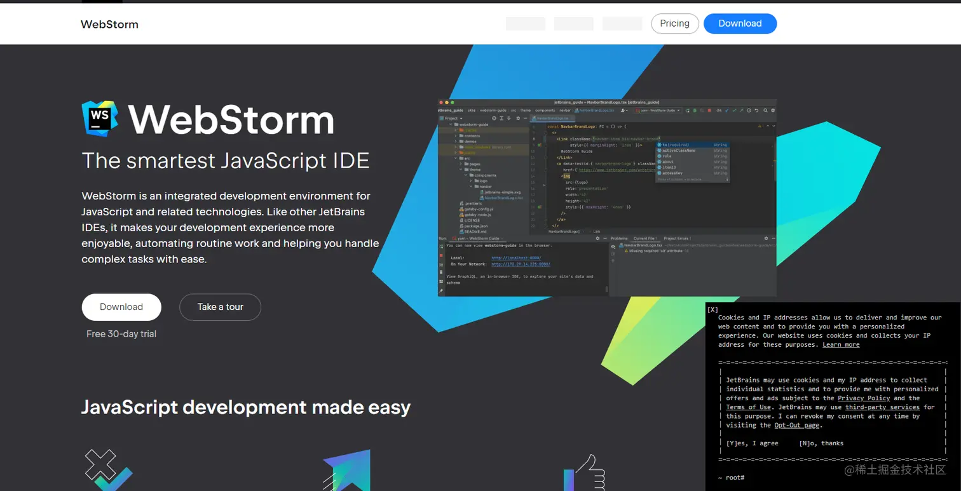Click the eye icon in IDE screenshot's Problems panel
The width and height of the screenshot is (961, 491).
coord(613,246)
